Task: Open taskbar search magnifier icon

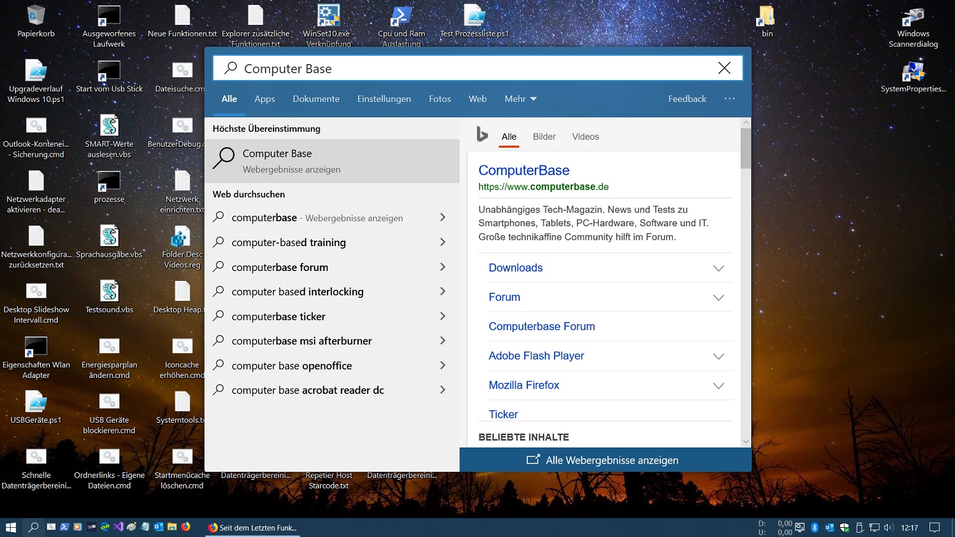Action: coord(34,527)
